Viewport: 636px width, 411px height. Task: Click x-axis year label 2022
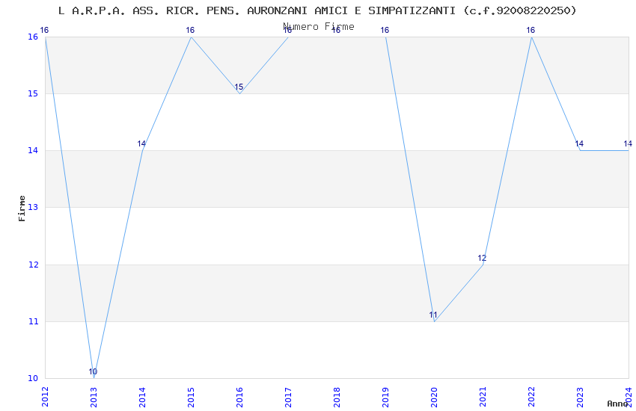pos(532,398)
